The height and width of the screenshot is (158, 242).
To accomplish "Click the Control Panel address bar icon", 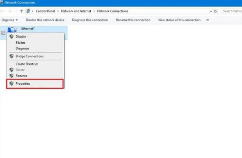I will click(28, 11).
